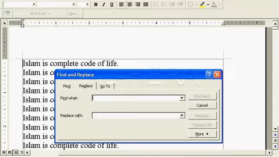Click the first line indent marker
279x157 pixels.
point(22,21)
